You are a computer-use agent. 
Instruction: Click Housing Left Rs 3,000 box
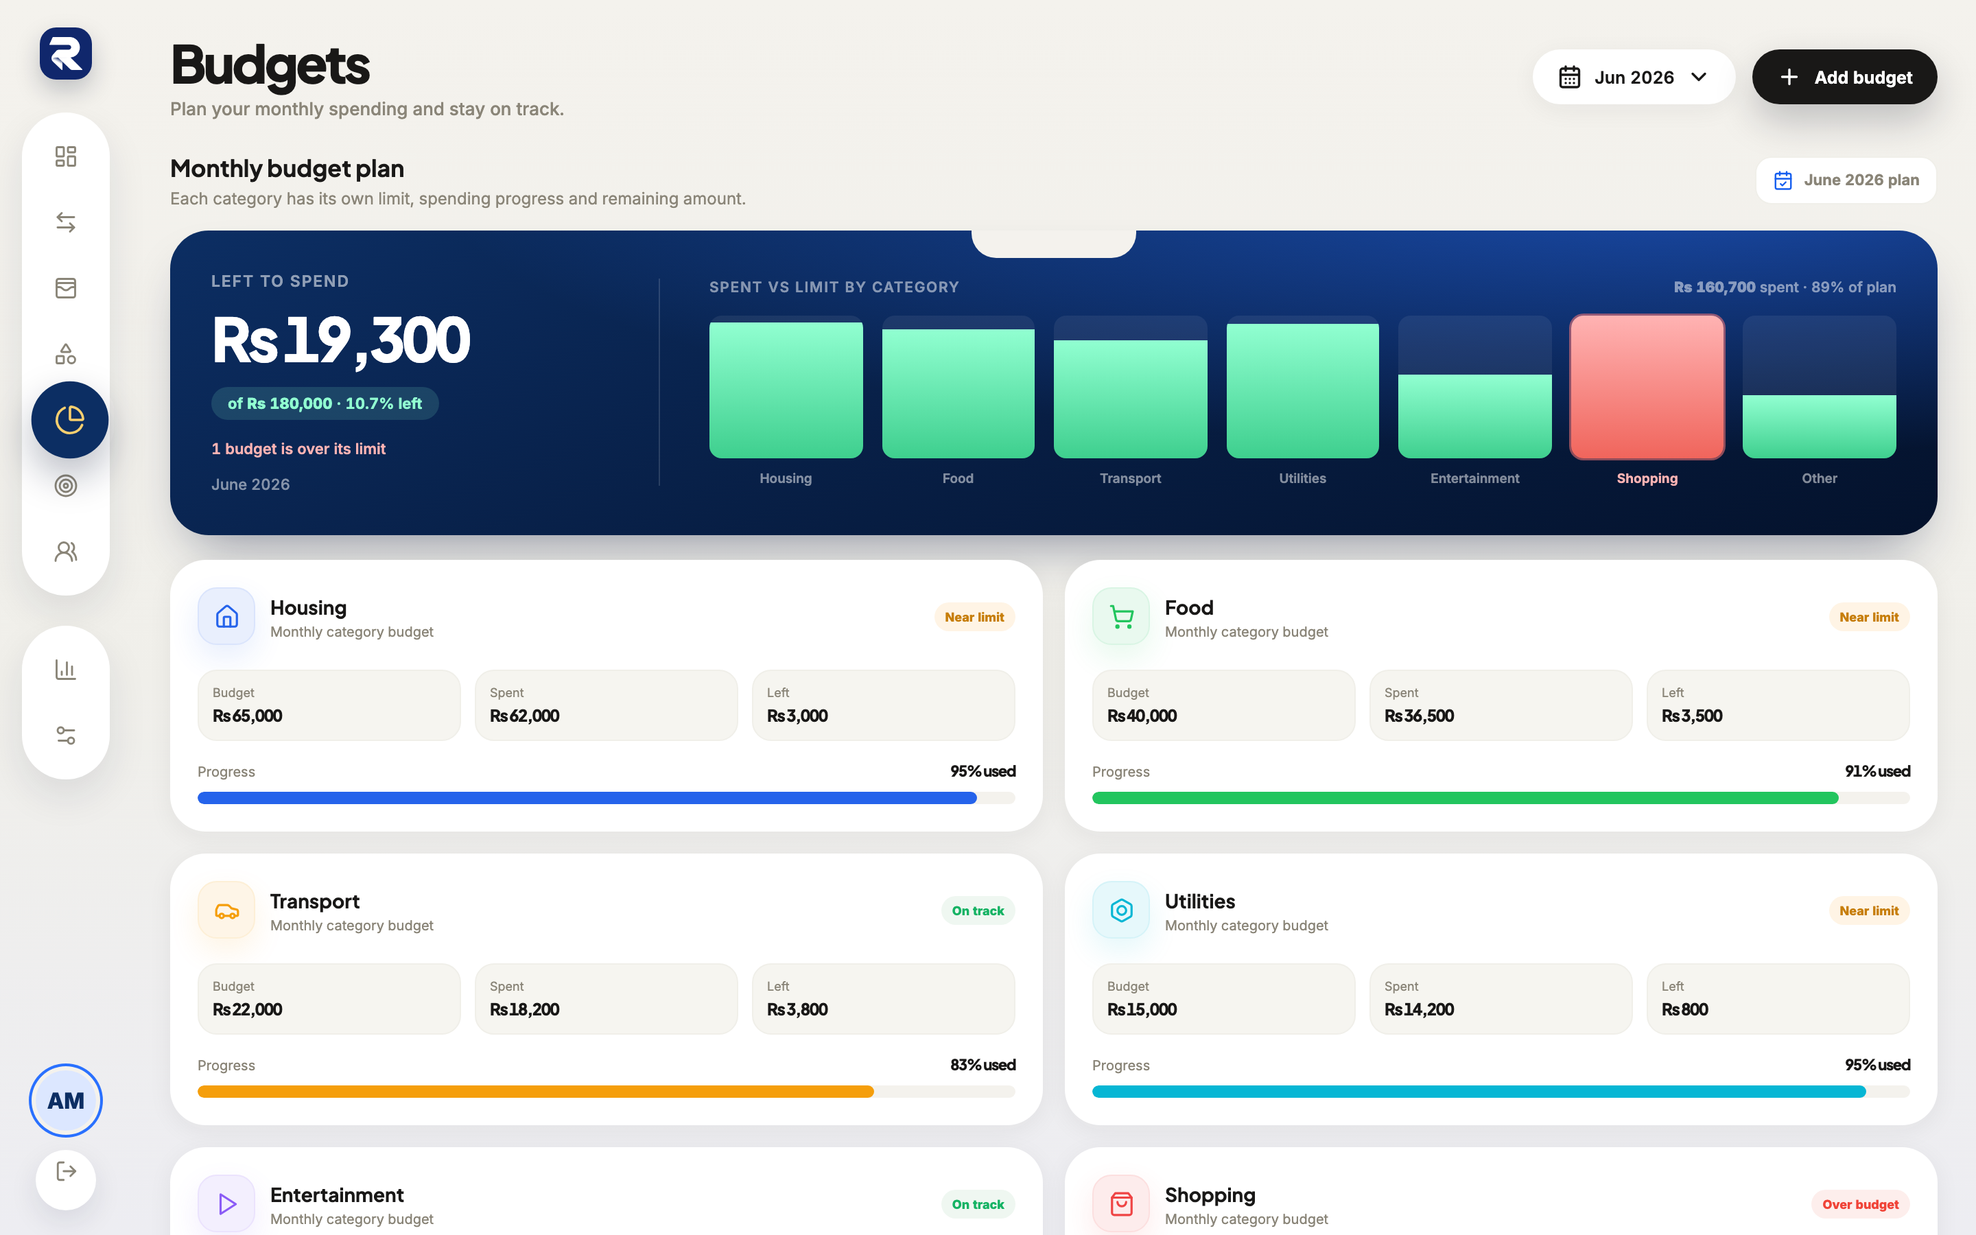point(884,705)
